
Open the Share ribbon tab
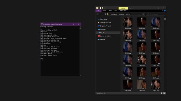110,11
